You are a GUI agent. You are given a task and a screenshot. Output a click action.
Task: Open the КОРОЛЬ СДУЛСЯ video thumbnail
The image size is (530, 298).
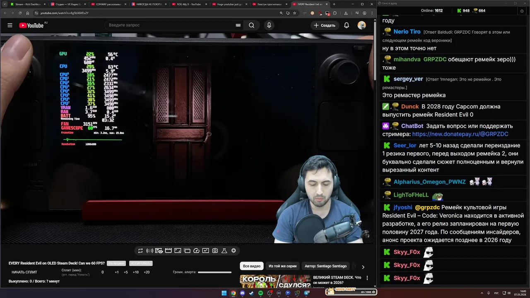pos(275,281)
